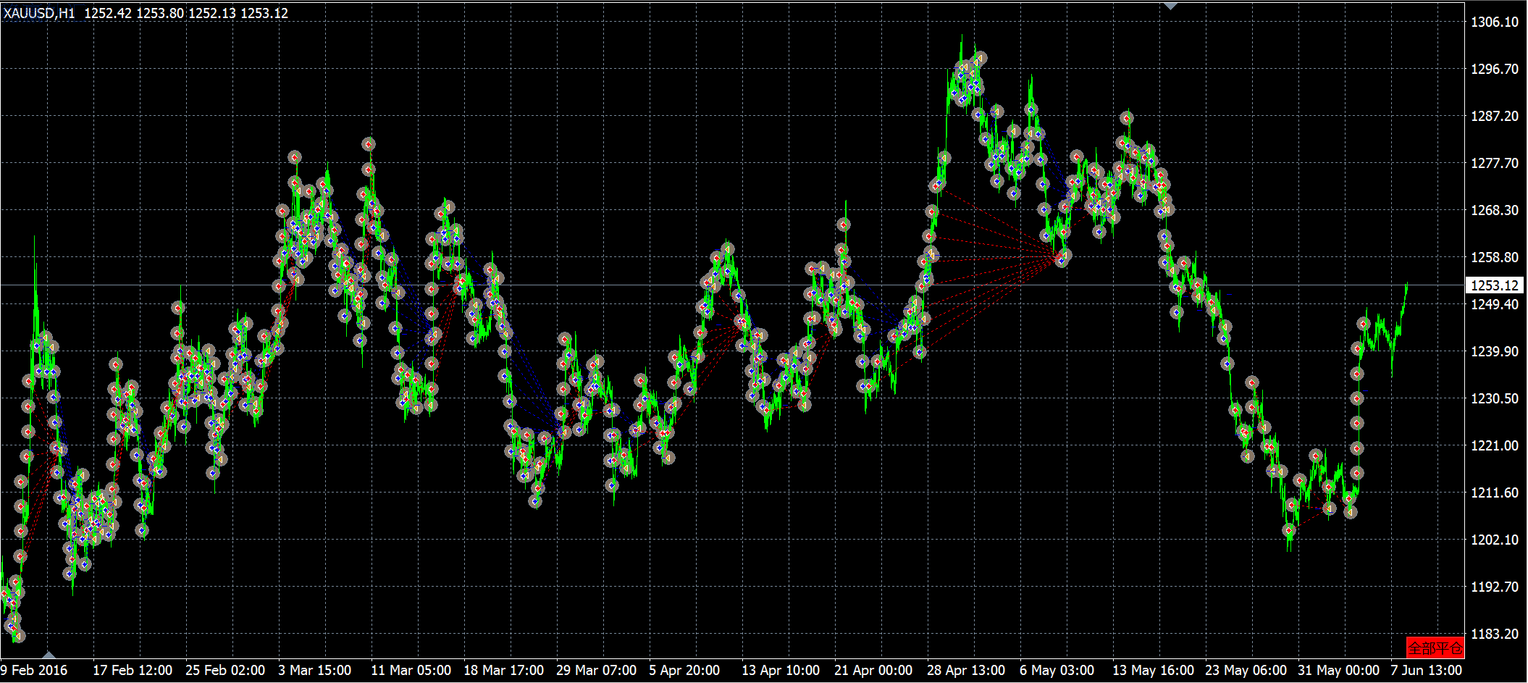Click the 1258.80 price axis label

tap(1495, 257)
